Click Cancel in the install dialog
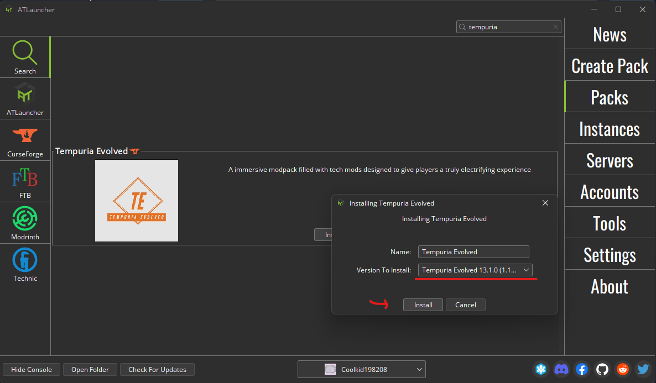The width and height of the screenshot is (656, 383). (x=466, y=305)
